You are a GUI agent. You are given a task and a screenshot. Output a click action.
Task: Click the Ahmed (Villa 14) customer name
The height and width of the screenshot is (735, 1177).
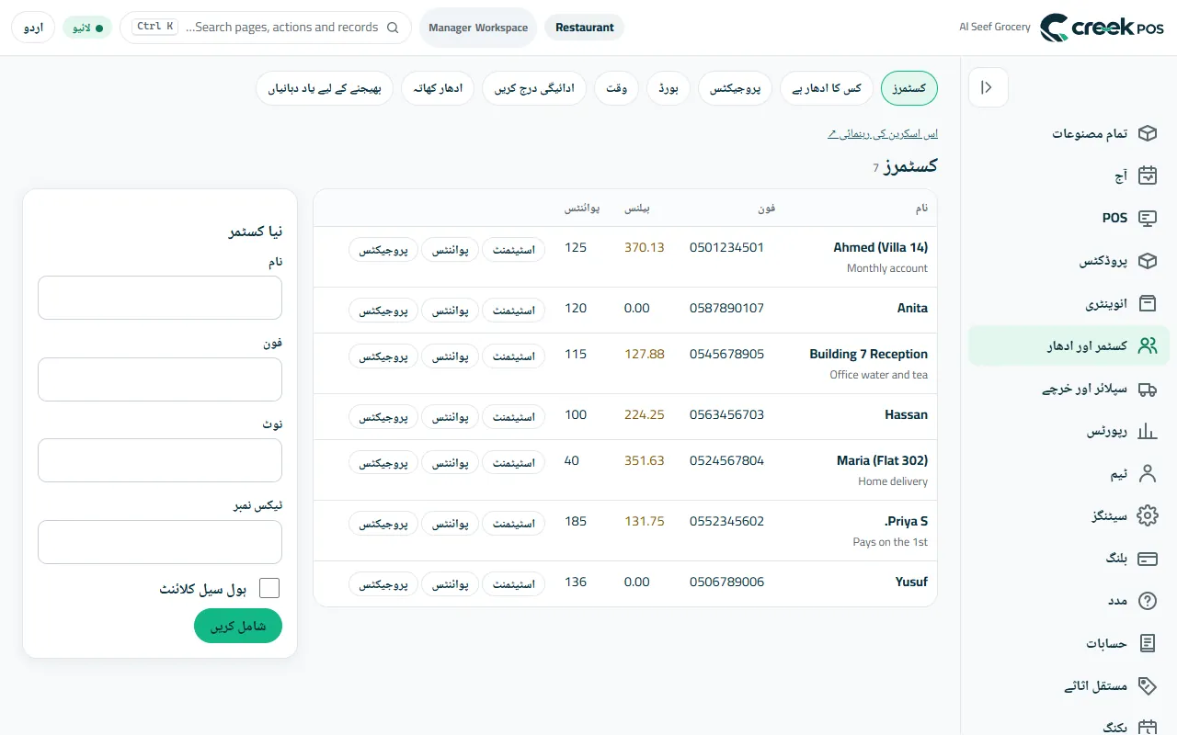tap(880, 247)
